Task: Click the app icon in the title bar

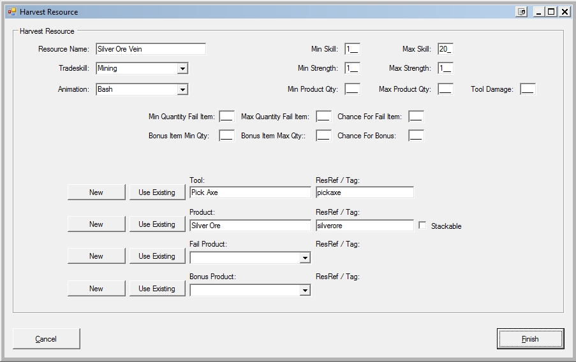Action: point(11,11)
